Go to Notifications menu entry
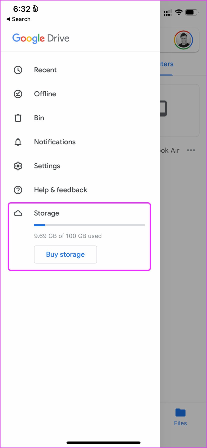This screenshot has height=448, width=207. click(55, 142)
